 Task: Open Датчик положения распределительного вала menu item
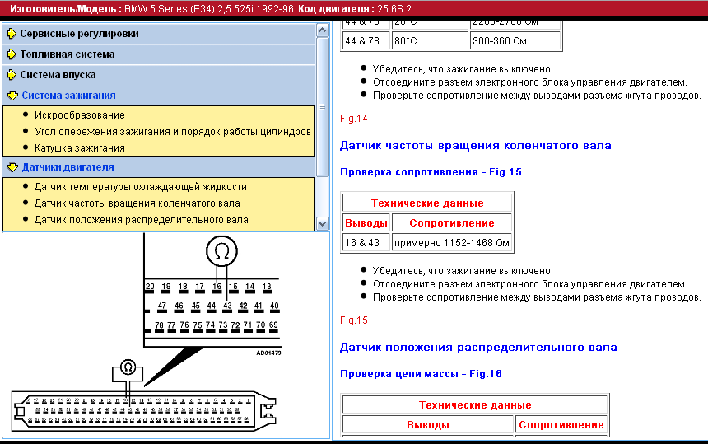[142, 220]
